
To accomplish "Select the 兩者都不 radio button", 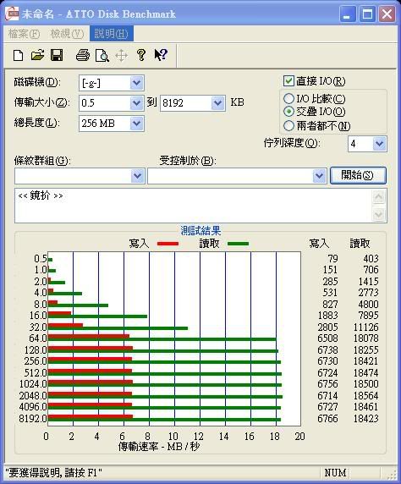I will (288, 125).
